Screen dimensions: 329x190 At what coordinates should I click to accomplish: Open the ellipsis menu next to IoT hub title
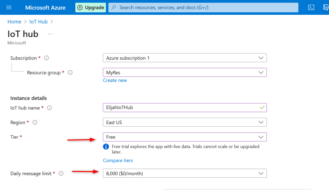pyautogui.click(x=50, y=34)
